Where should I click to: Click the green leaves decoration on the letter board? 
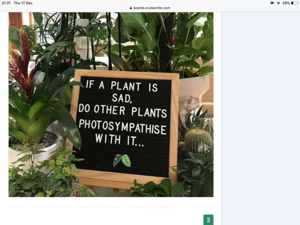pyautogui.click(x=122, y=160)
